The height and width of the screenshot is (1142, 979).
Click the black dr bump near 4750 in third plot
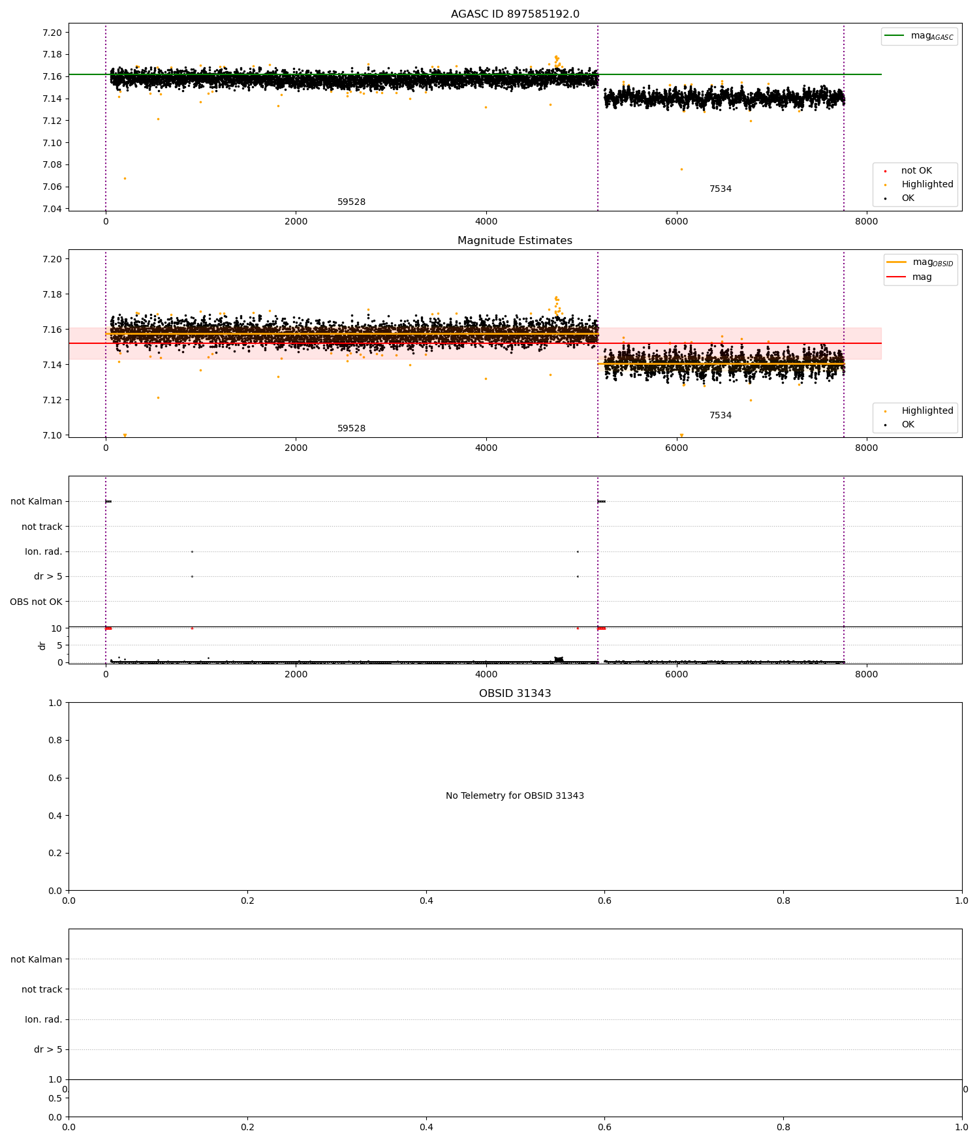[x=558, y=659]
